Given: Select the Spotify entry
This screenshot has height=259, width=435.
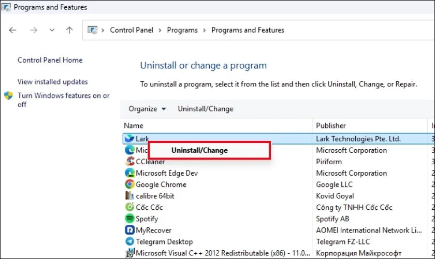Looking at the screenshot, I should [147, 219].
